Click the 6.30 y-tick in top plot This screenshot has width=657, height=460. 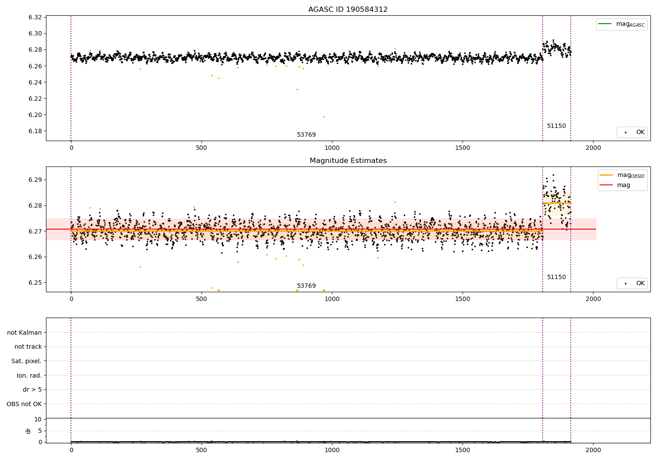(x=35, y=34)
